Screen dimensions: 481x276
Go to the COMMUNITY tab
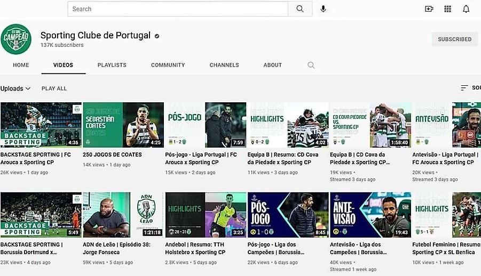click(x=168, y=65)
